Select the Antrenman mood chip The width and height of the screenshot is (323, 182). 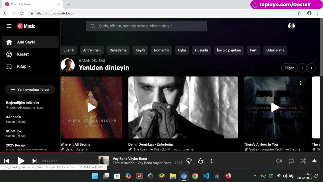[x=92, y=50]
